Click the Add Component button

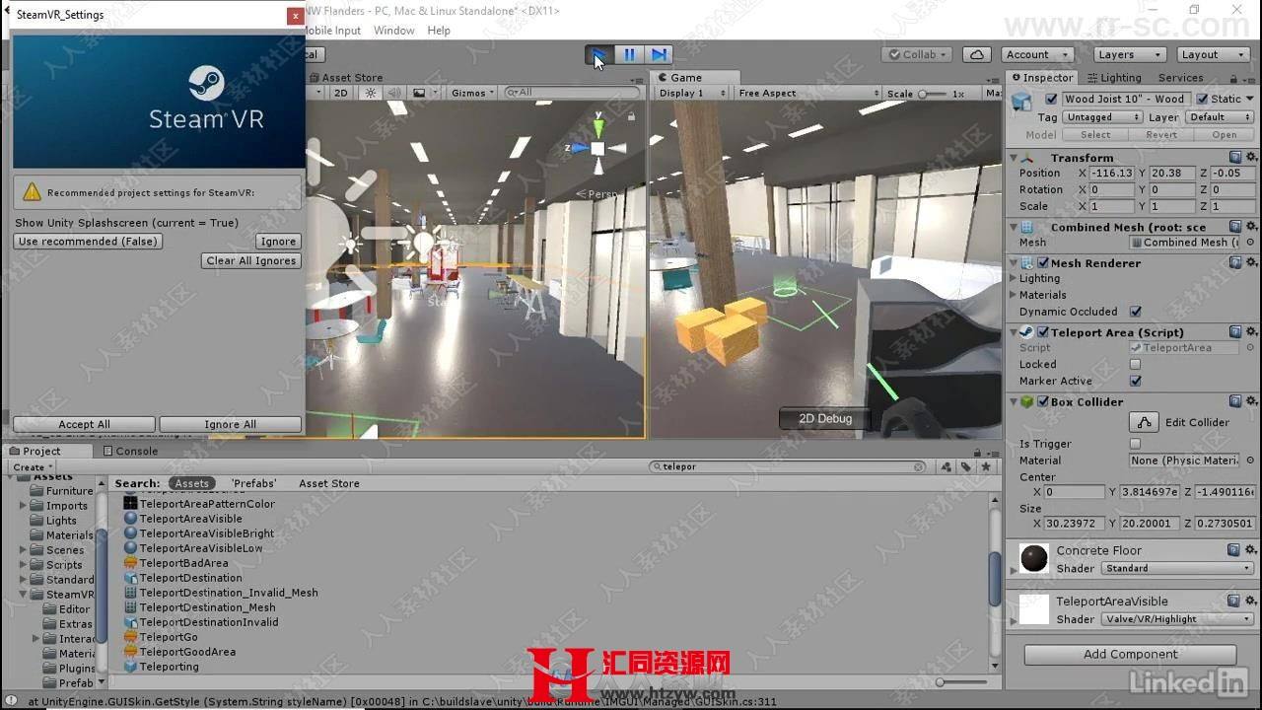pos(1130,654)
